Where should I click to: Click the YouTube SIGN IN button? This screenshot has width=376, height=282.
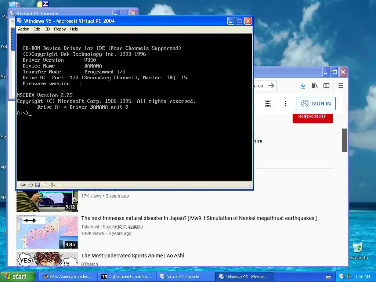(315, 104)
